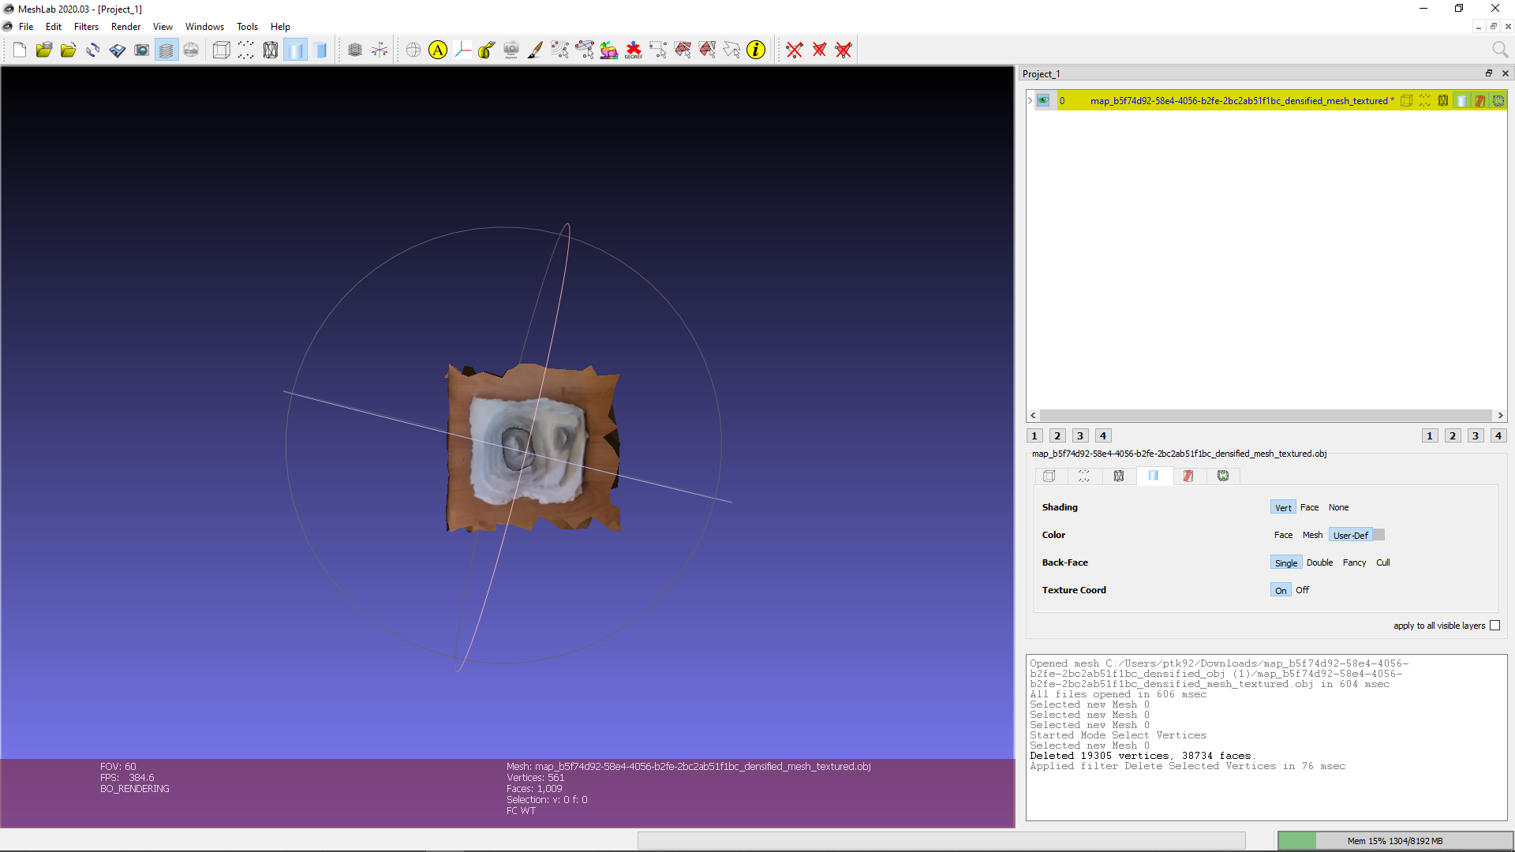The height and width of the screenshot is (852, 1515).
Task: Click the User-Def color swatch
Action: 1377,535
